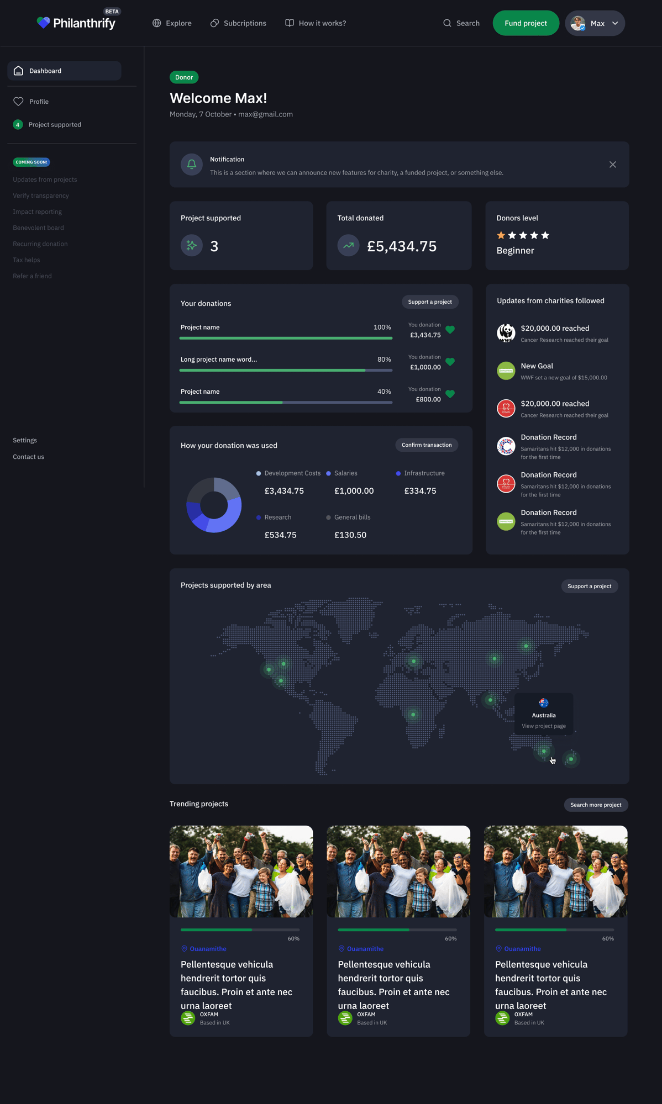Click the Confirm transaction button
The image size is (662, 1104).
427,445
